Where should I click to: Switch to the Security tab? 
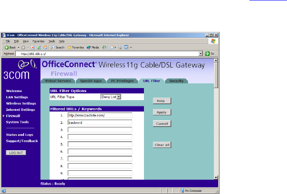(x=176, y=81)
